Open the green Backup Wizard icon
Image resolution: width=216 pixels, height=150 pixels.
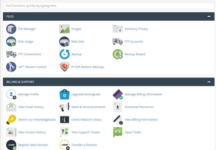pyautogui.click(x=118, y=54)
